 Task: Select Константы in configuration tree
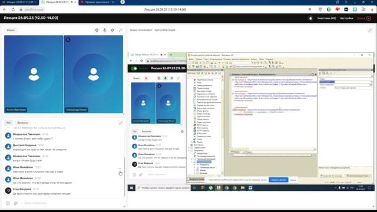[x=199, y=145]
